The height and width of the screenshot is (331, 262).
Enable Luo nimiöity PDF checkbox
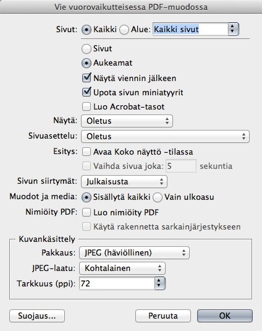pos(87,212)
